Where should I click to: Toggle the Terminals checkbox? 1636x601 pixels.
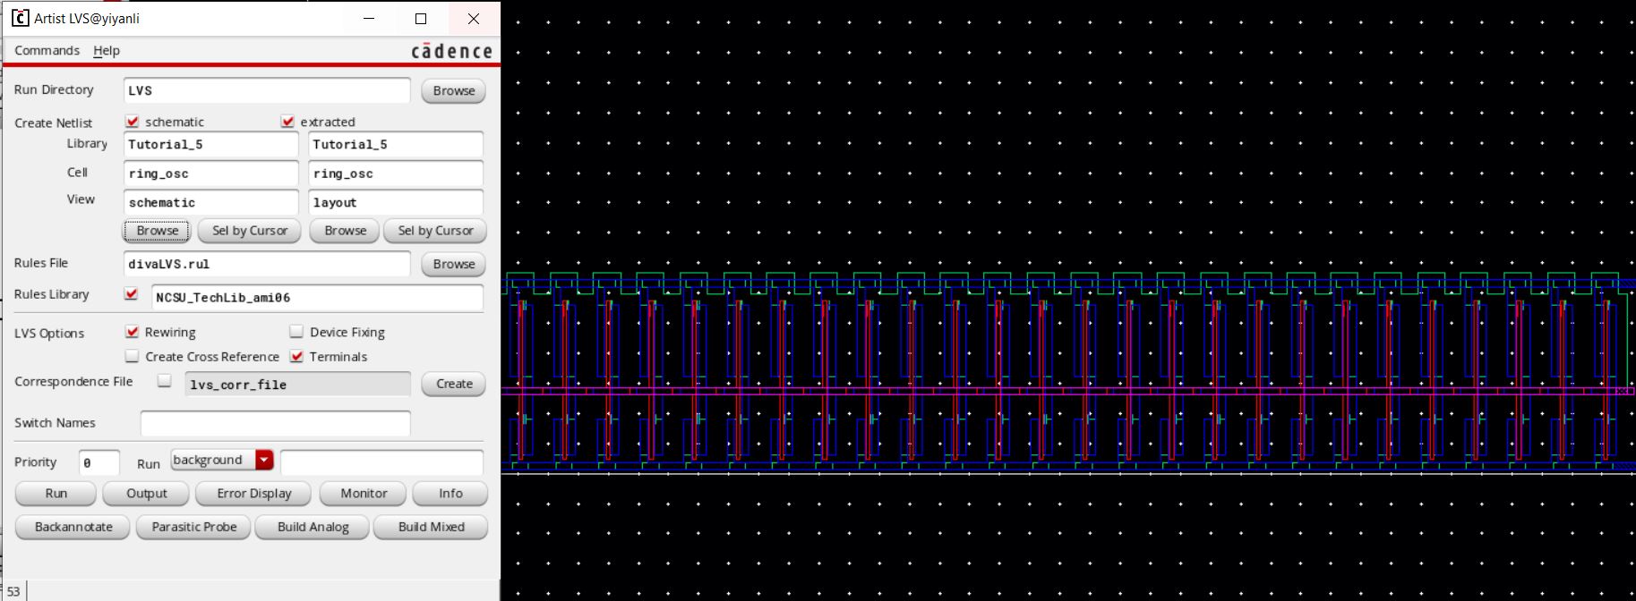[296, 356]
